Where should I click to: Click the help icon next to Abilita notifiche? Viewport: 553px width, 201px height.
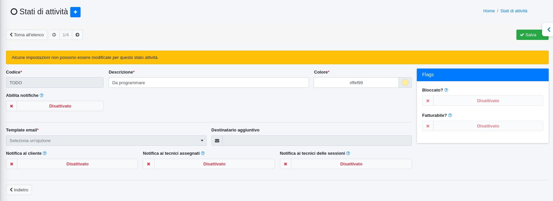(42, 96)
